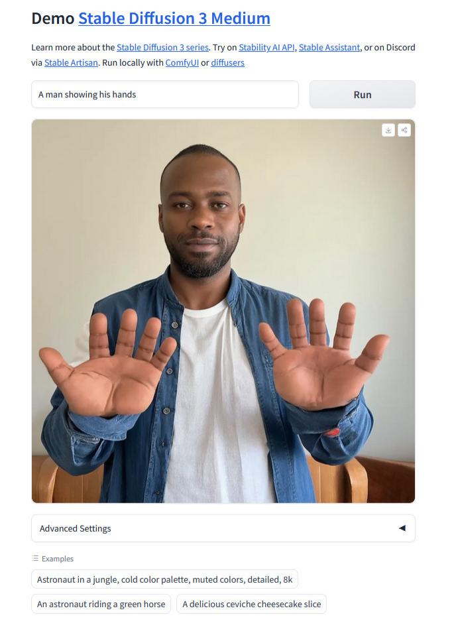Click the Examples list icon

coord(35,558)
